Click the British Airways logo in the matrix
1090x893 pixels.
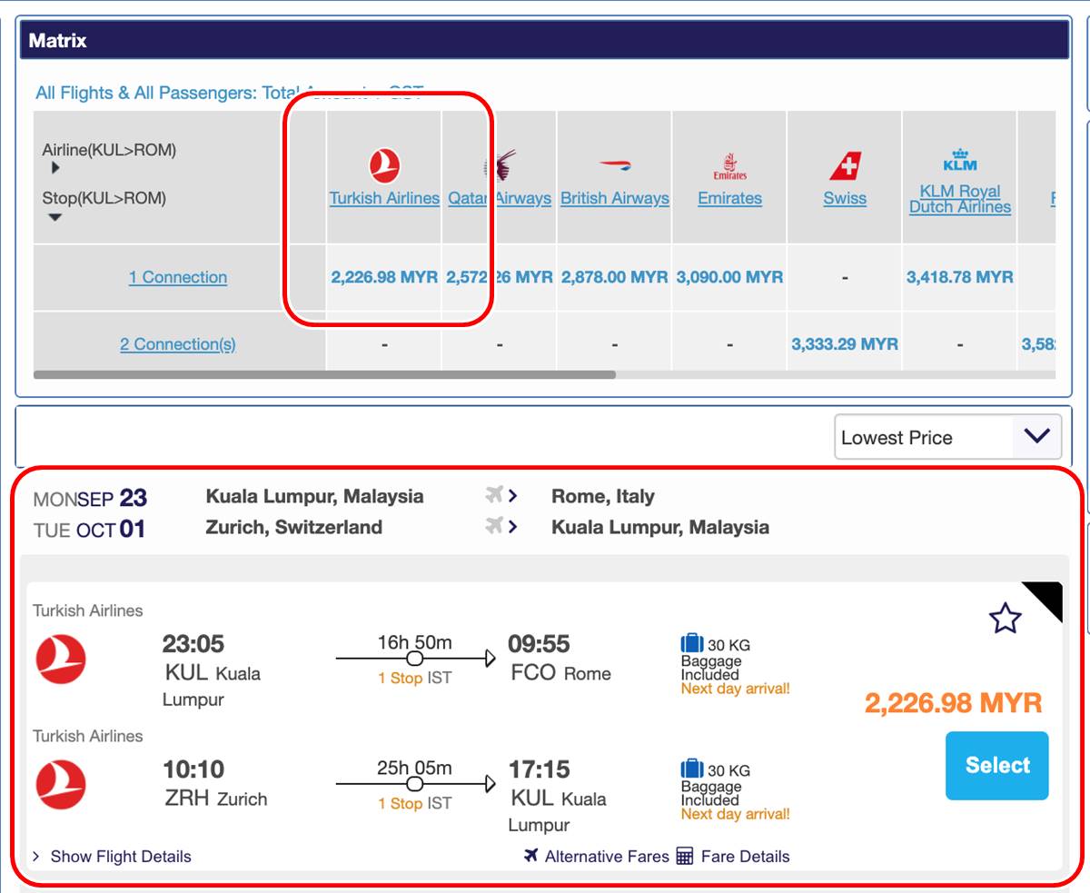615,166
